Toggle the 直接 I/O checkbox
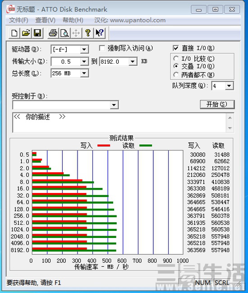The image size is (248, 293). pyautogui.click(x=175, y=48)
